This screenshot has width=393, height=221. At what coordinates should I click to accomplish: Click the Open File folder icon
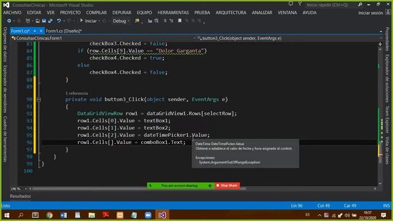37,21
